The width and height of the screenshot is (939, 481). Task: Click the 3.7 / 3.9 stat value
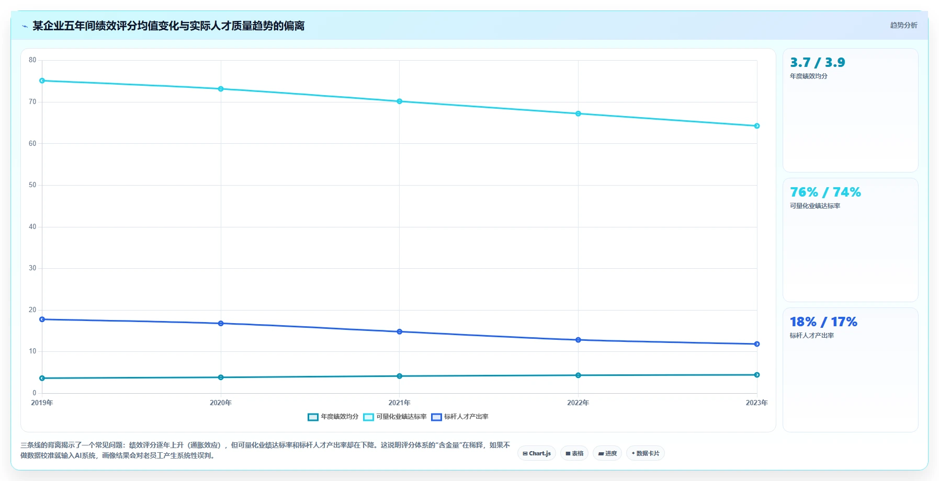pos(817,62)
